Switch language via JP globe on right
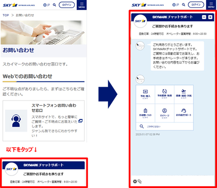217x188 pixels. [x=175, y=5]
